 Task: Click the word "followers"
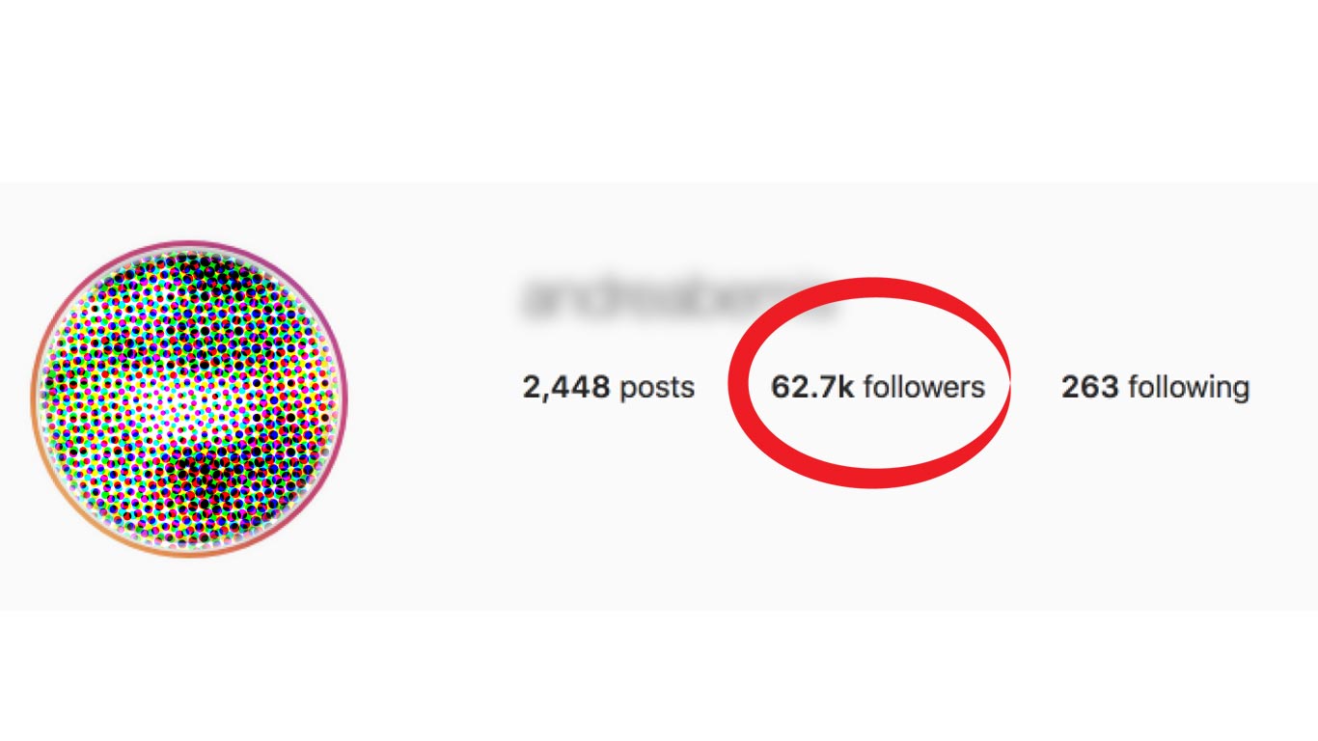click(924, 388)
